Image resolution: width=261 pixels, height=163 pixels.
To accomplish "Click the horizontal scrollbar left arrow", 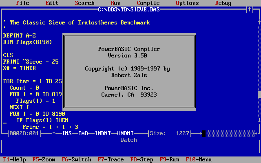I will point(201,133).
